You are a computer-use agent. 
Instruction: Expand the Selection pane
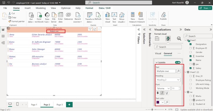(x=144, y=30)
